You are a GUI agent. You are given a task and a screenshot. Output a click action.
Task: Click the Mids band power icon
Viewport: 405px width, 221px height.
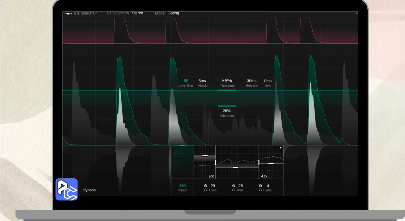[234, 186]
